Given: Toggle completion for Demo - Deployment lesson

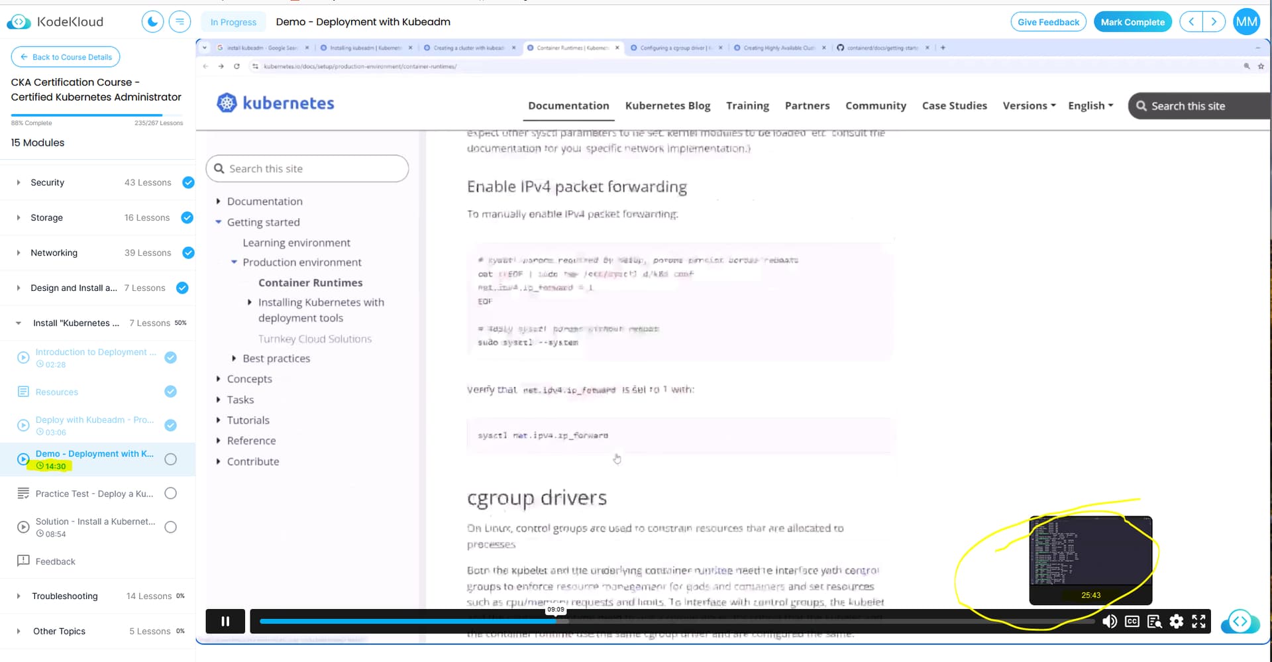Looking at the screenshot, I should [170, 459].
